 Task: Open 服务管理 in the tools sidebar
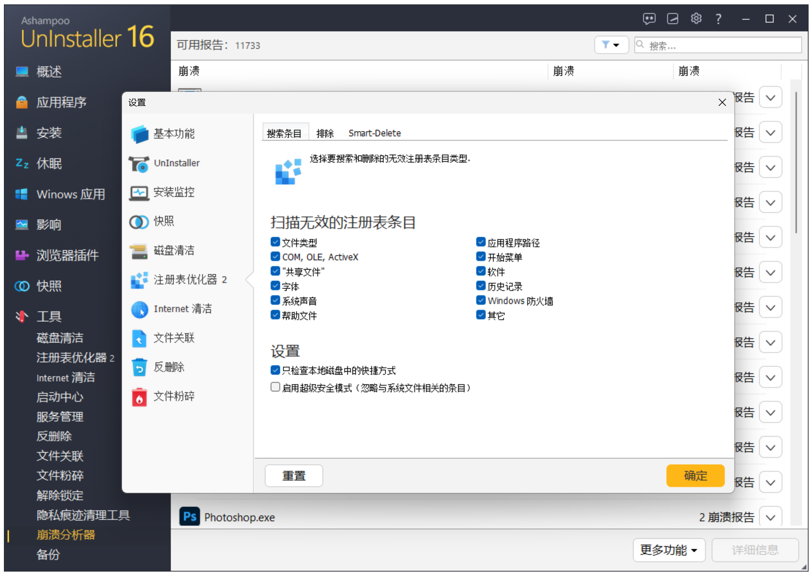[x=60, y=417]
